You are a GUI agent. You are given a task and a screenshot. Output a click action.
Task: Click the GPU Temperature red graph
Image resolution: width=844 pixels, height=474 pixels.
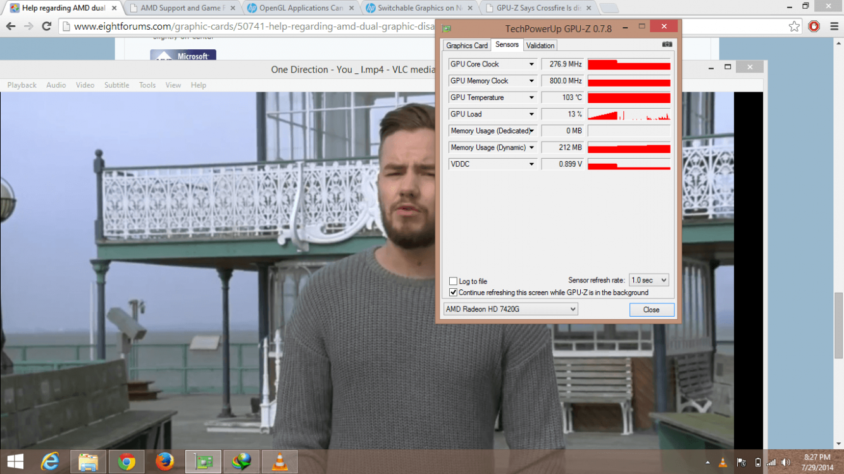[x=629, y=97]
